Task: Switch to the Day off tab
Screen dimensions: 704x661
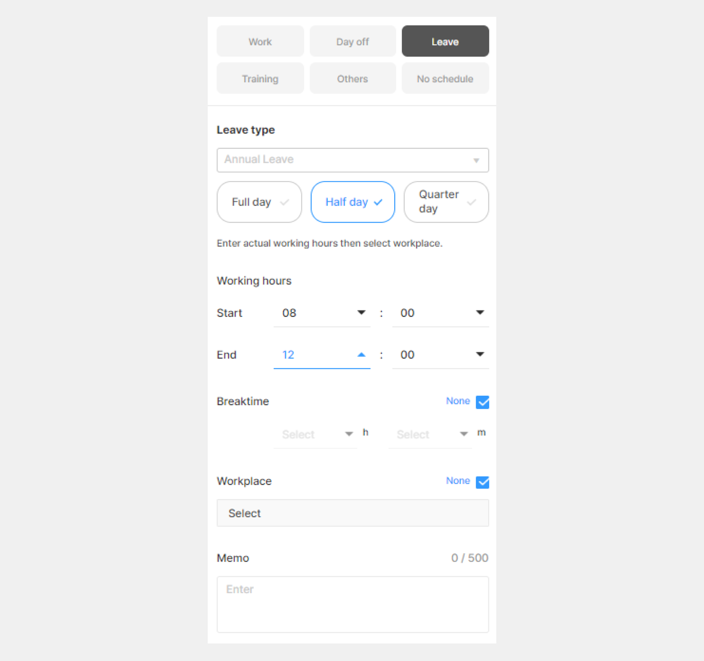Action: (352, 41)
